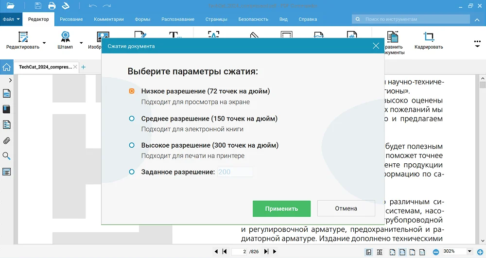Viewport: 486px width, 258px height.
Task: Open the zoom percentage dropdown
Action: 469,251
